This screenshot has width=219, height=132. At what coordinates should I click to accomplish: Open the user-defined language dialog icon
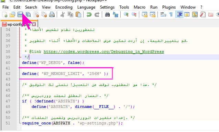click(x=187, y=14)
